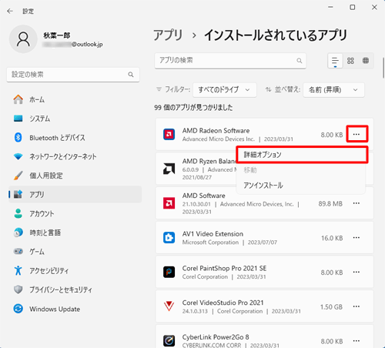
Task: Select 移動 in the context menu
Action: click(301, 170)
